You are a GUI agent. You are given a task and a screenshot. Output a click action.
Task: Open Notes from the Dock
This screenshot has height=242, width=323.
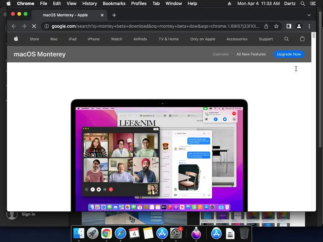148,233
